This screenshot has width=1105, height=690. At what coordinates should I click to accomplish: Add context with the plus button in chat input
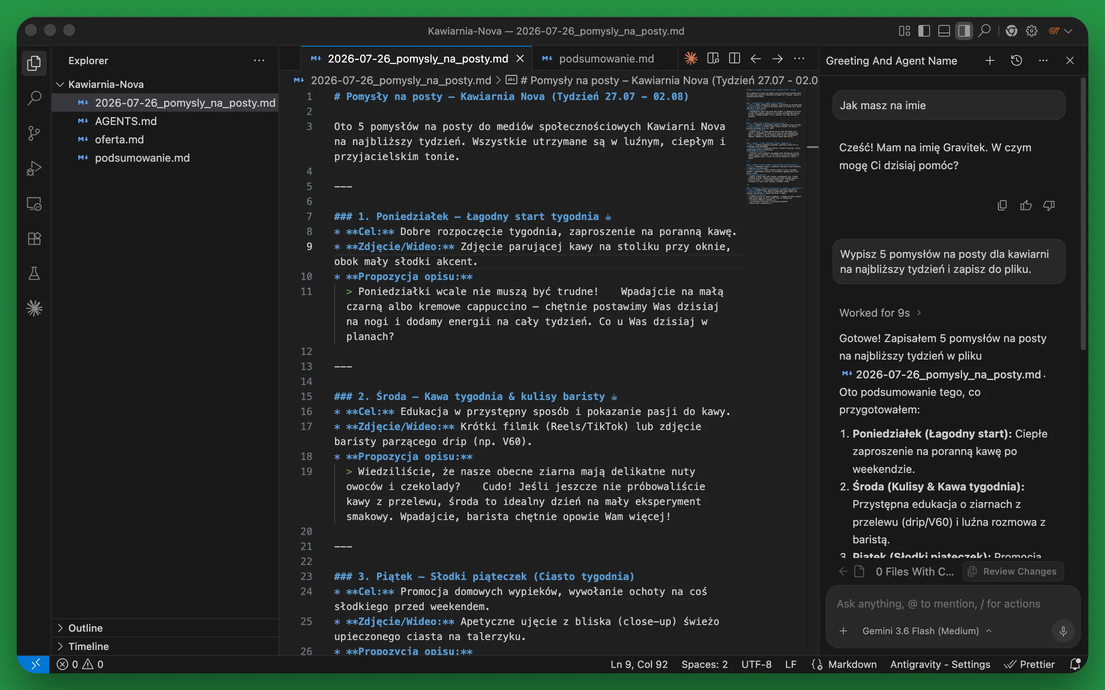pos(843,631)
